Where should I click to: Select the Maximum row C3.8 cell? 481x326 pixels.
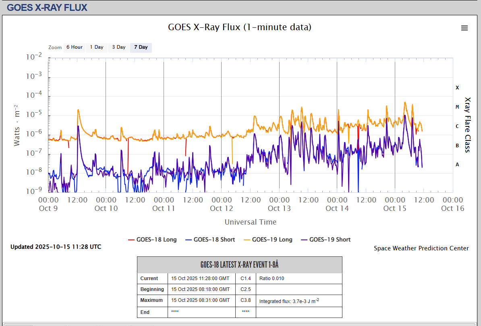coord(246,300)
